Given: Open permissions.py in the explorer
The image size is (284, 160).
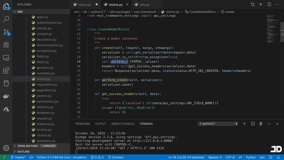Looking at the screenshot, I should pyautogui.click(x=47, y=101).
